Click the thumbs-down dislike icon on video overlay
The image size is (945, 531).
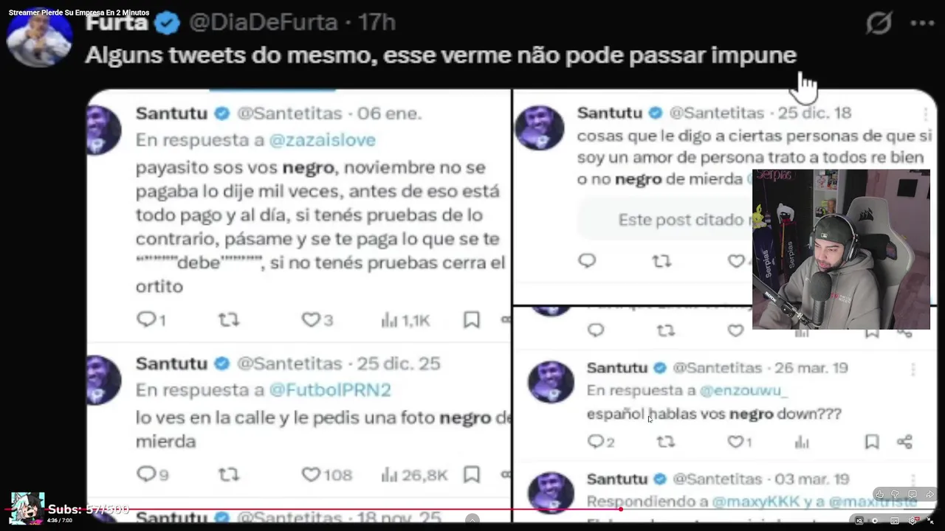895,494
